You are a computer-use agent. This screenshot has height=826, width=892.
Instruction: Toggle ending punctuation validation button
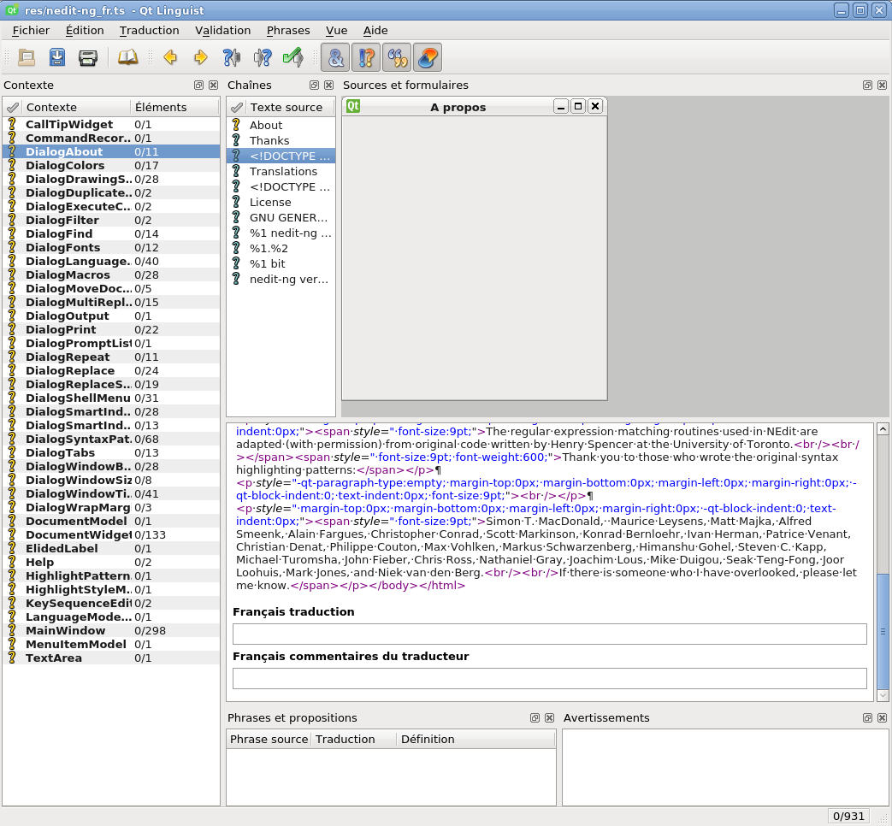tap(366, 57)
